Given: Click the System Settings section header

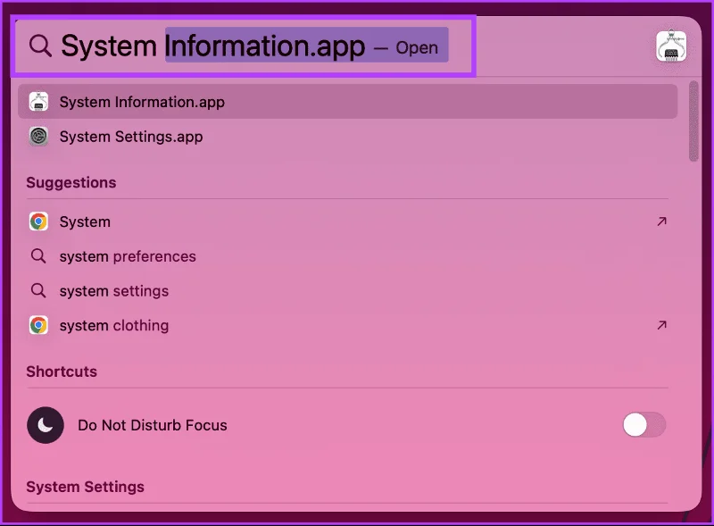Looking at the screenshot, I should [85, 487].
